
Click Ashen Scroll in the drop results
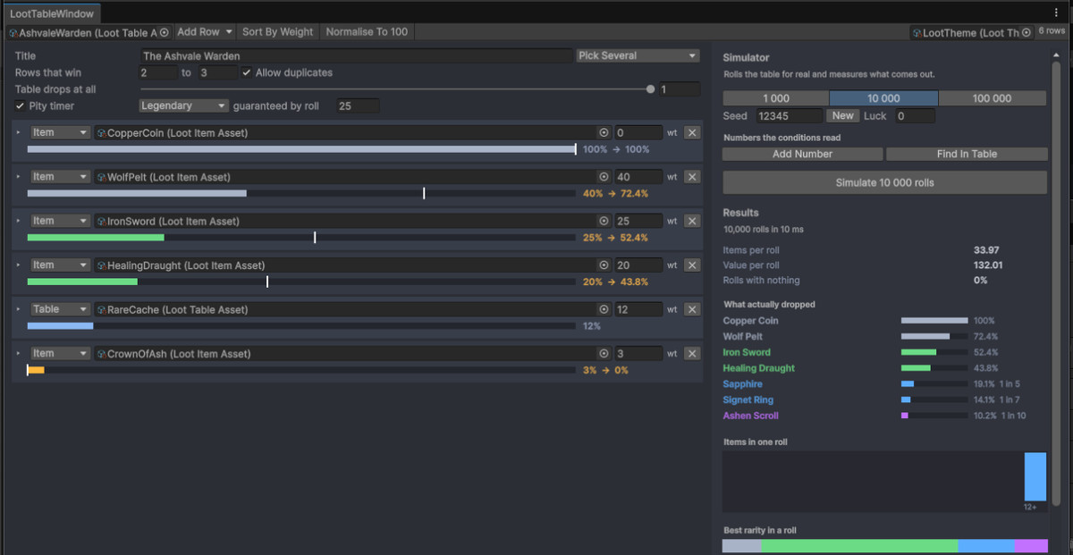point(750,416)
